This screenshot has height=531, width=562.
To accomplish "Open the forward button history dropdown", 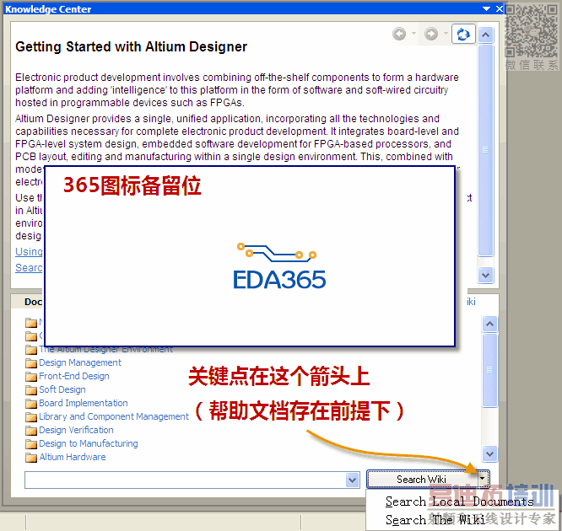I will [x=446, y=34].
